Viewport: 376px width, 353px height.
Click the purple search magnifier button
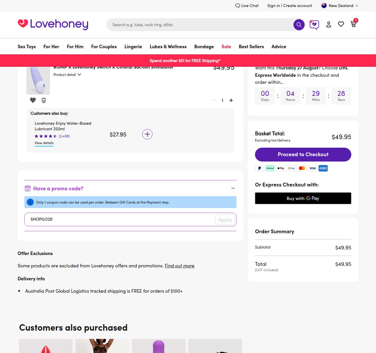point(299,25)
